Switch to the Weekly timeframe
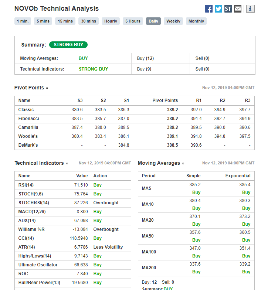 [x=173, y=21]
